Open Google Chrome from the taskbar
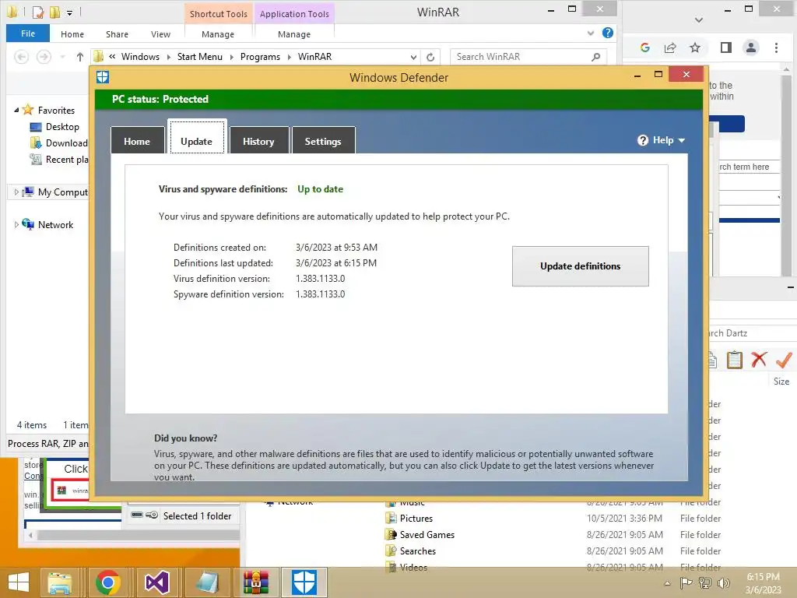Viewport: 797px width, 598px height. click(107, 582)
